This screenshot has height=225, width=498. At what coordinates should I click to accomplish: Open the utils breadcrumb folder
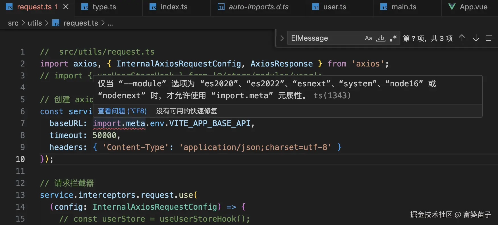[x=35, y=23]
